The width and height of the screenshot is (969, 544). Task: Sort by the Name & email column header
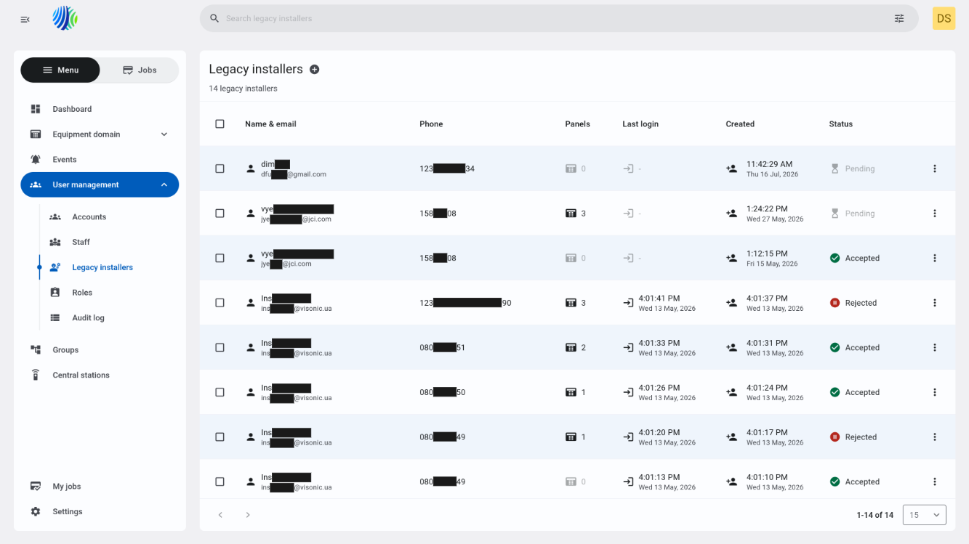[270, 124]
